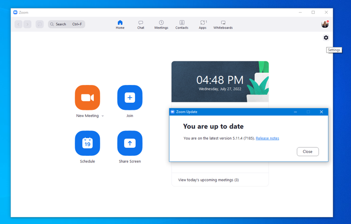Click the "Zoom Update" dialog title text
This screenshot has height=224, width=351.
pyautogui.click(x=187, y=112)
